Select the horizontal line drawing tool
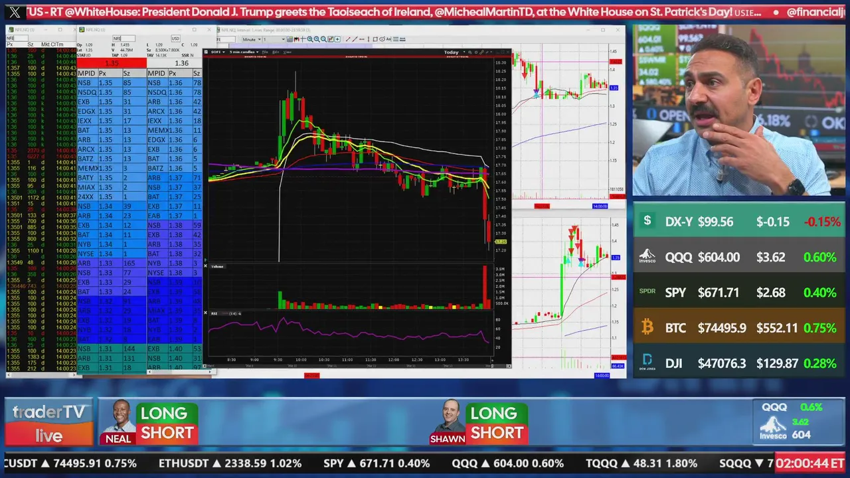Screen dimensions: 850x478 (x=362, y=39)
